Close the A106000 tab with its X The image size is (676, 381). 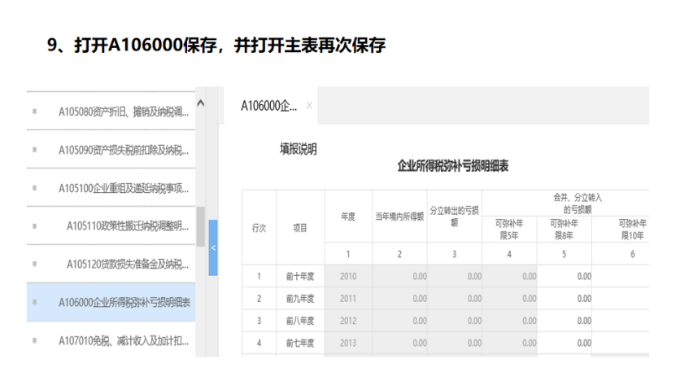309,107
